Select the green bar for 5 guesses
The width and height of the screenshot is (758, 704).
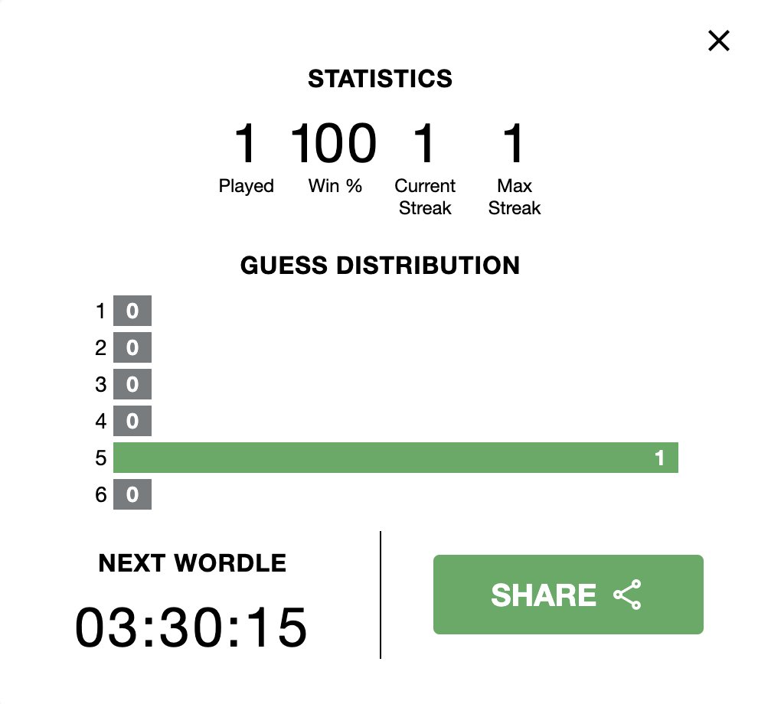tap(395, 457)
